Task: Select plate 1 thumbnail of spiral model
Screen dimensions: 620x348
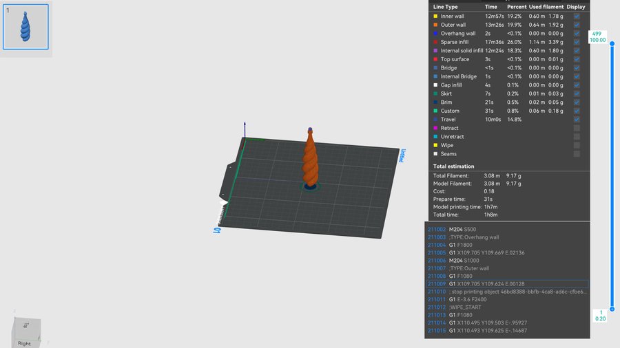Action: 25,27
